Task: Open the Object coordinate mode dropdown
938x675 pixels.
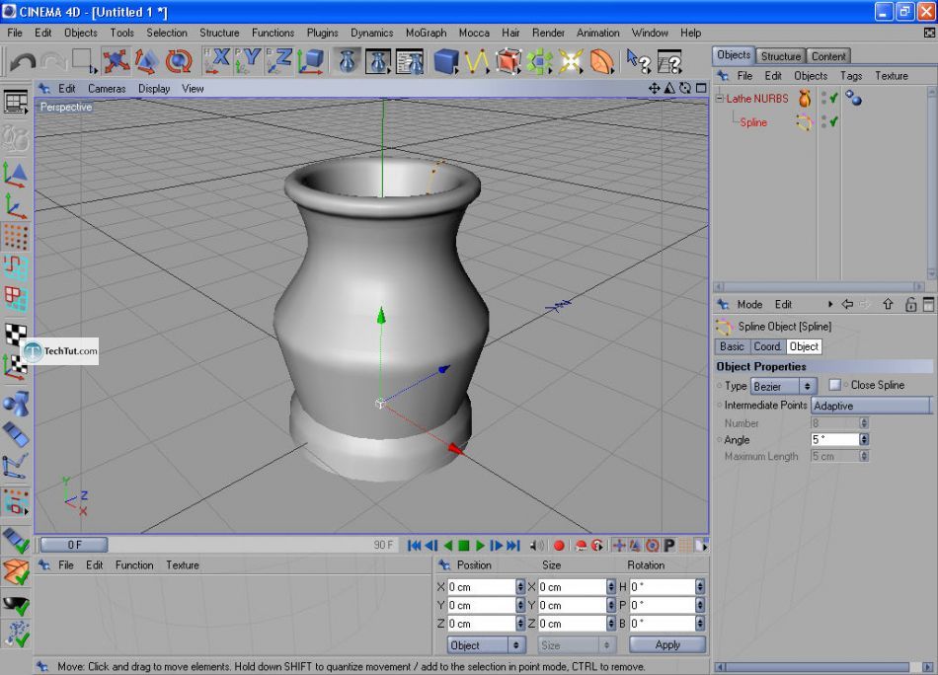Action: 486,645
